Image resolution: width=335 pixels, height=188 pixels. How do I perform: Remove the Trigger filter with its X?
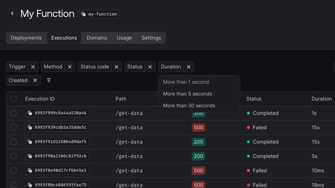[33, 67]
